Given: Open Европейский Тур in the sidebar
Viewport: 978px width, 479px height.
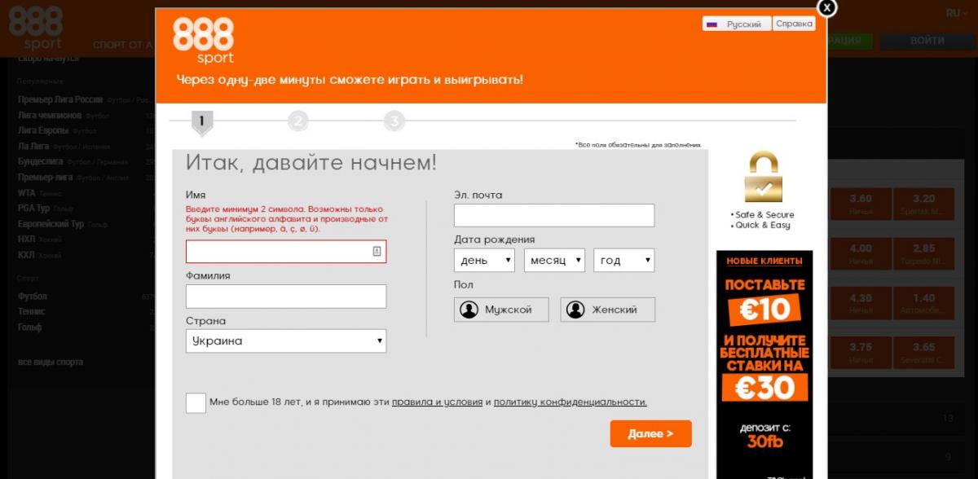Looking at the screenshot, I should [51, 224].
